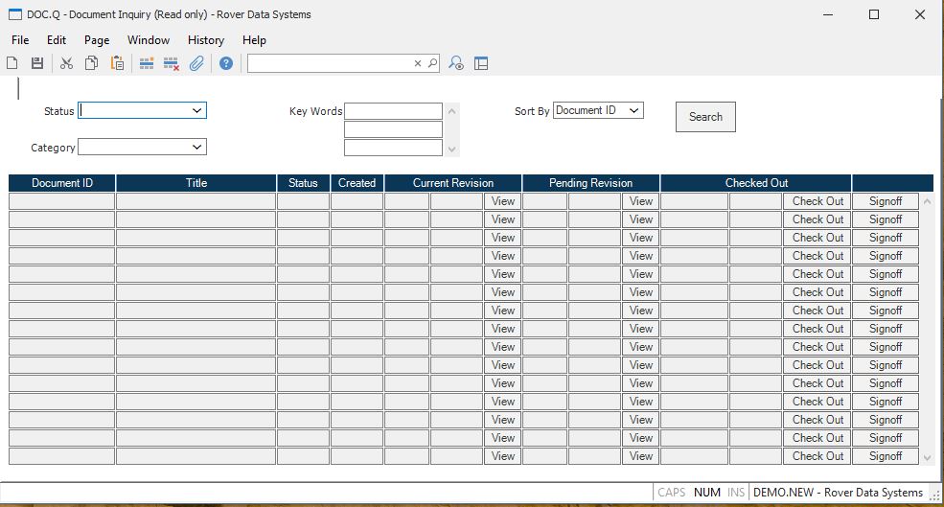Click the New document icon

tap(12, 63)
